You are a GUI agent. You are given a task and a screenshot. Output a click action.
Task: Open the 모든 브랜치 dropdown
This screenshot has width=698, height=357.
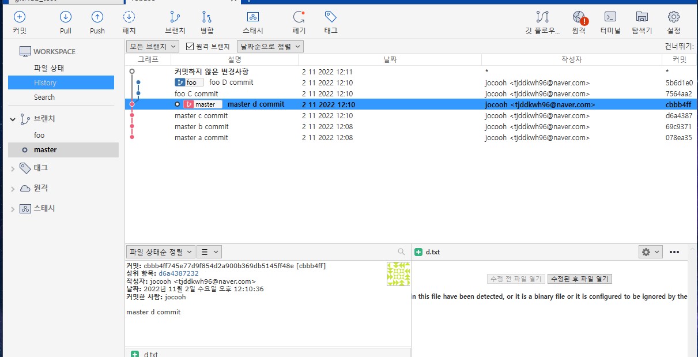pos(152,47)
